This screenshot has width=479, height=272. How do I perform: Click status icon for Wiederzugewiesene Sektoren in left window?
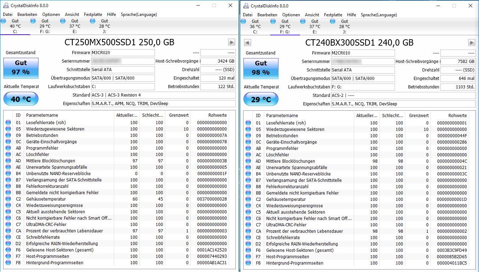coord(8,129)
